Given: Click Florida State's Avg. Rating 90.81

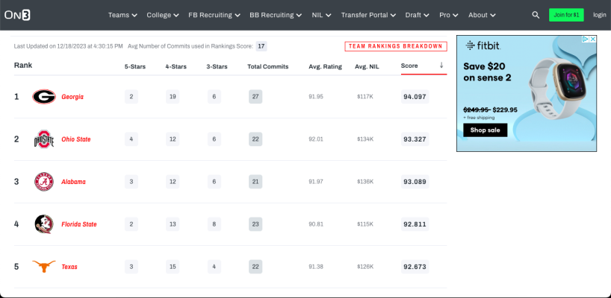Looking at the screenshot, I should [x=316, y=224].
